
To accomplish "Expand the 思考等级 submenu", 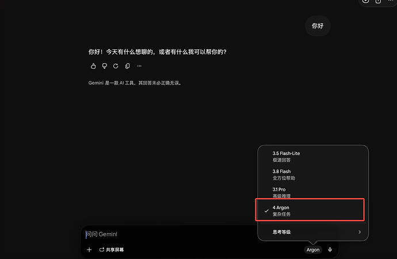I will [312, 232].
